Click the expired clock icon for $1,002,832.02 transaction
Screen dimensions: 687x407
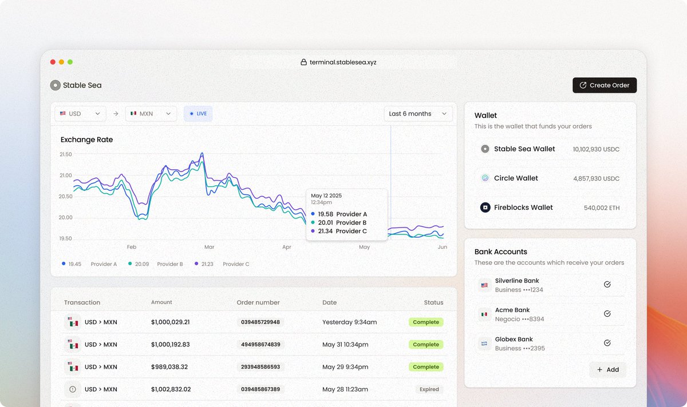point(73,389)
